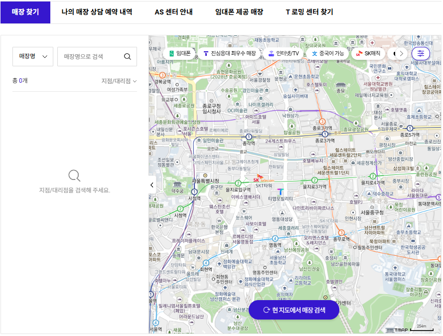Expand the 매장명 search type dropdown
The height and width of the screenshot is (336, 443).
[x=33, y=56]
